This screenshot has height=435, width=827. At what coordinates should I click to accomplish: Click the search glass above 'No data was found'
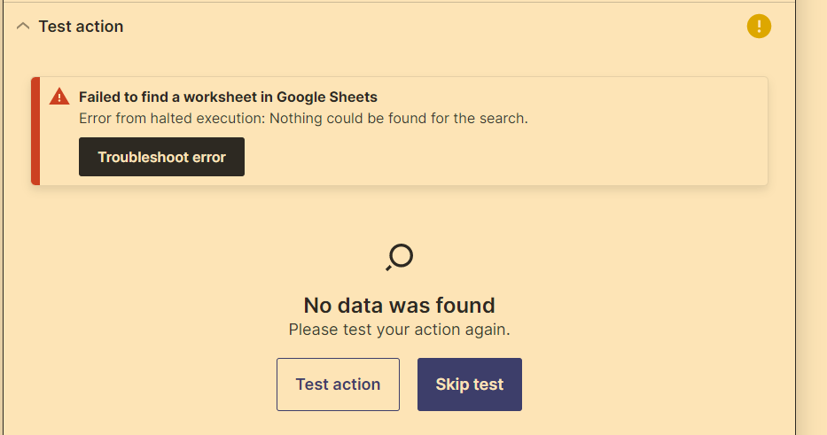[x=399, y=257]
